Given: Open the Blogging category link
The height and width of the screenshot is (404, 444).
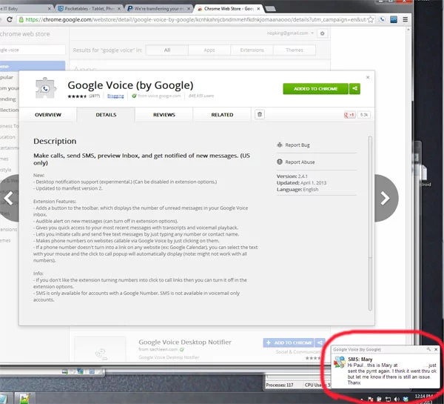Looking at the screenshot, I should [115, 96].
